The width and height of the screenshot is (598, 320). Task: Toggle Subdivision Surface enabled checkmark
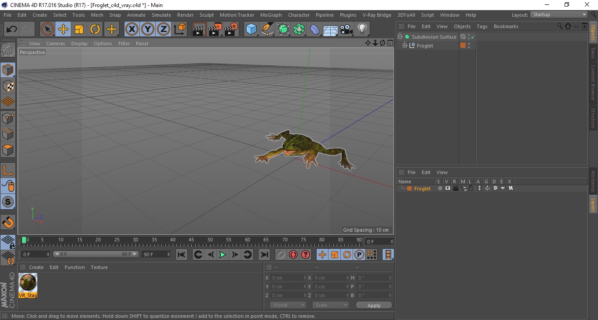[x=473, y=37]
